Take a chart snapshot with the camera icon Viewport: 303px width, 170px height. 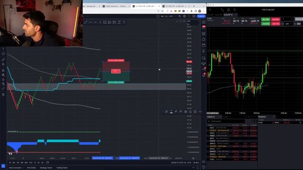(x=194, y=16)
